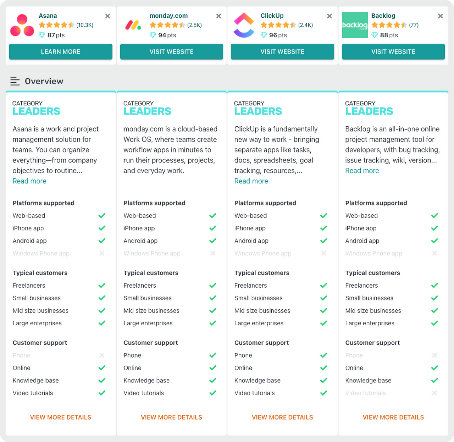454x442 pixels.
Task: Open ClickUp's Visit Website button
Action: click(282, 52)
